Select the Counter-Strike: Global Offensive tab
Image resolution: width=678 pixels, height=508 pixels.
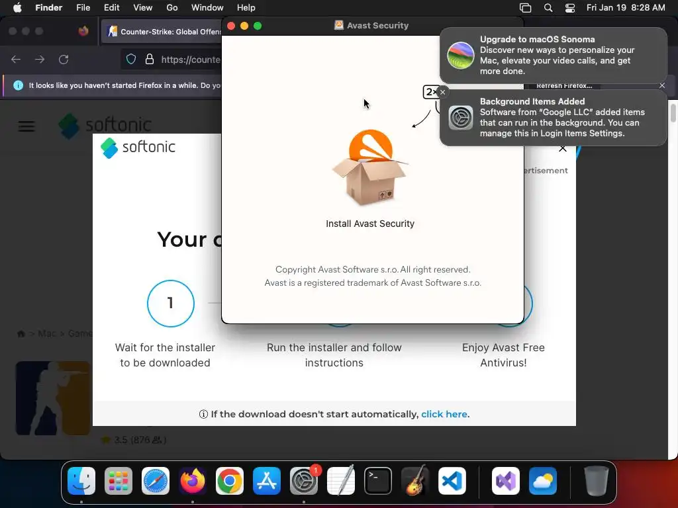click(162, 31)
